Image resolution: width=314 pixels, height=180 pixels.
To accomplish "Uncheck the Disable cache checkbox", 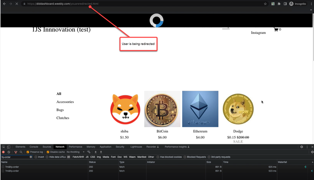I will [x=48, y=152].
